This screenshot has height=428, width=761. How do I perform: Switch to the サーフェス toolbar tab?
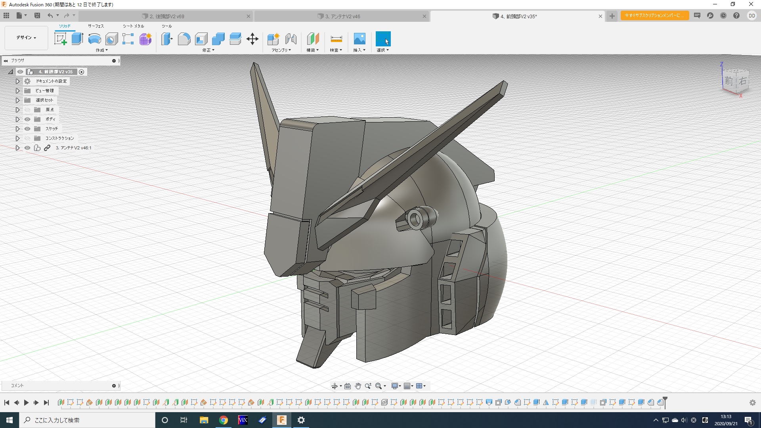pos(96,26)
